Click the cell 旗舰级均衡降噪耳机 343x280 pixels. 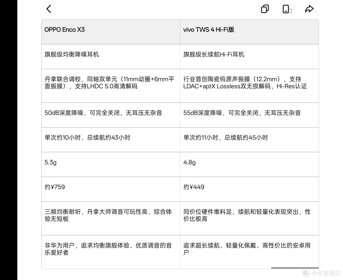tap(111, 57)
